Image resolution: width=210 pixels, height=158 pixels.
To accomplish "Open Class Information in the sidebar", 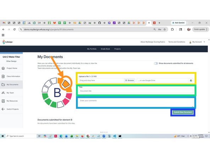I will [x=13, y=76].
